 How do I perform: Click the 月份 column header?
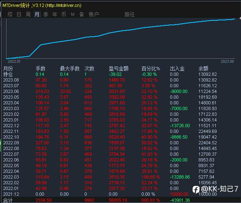tap(8, 68)
